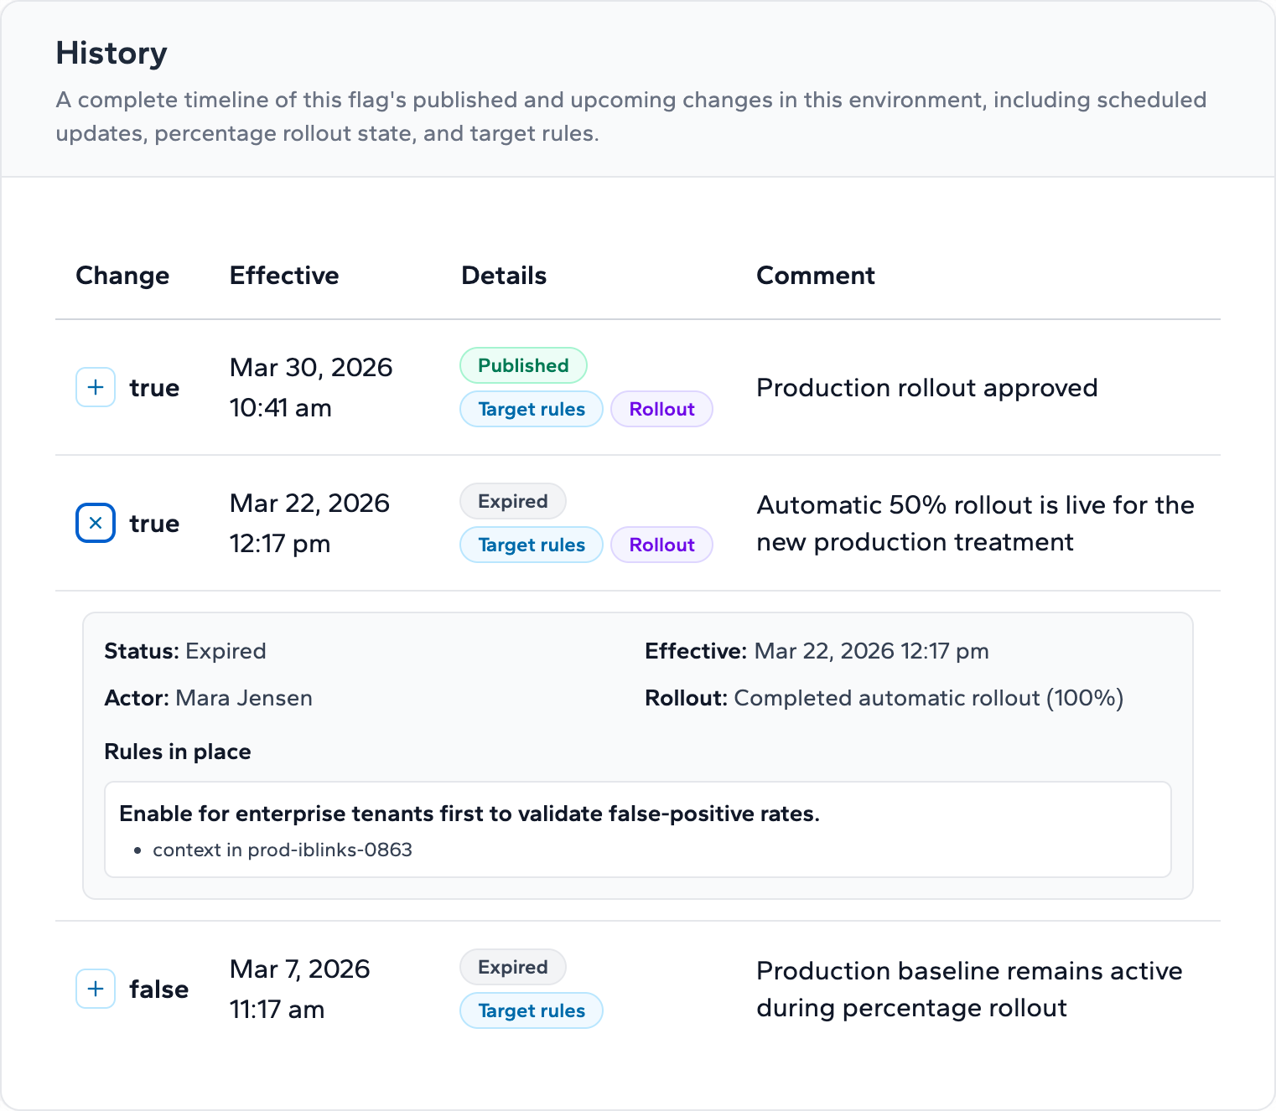Select the Published status badge
Screen dimensions: 1276x1111
click(x=523, y=365)
